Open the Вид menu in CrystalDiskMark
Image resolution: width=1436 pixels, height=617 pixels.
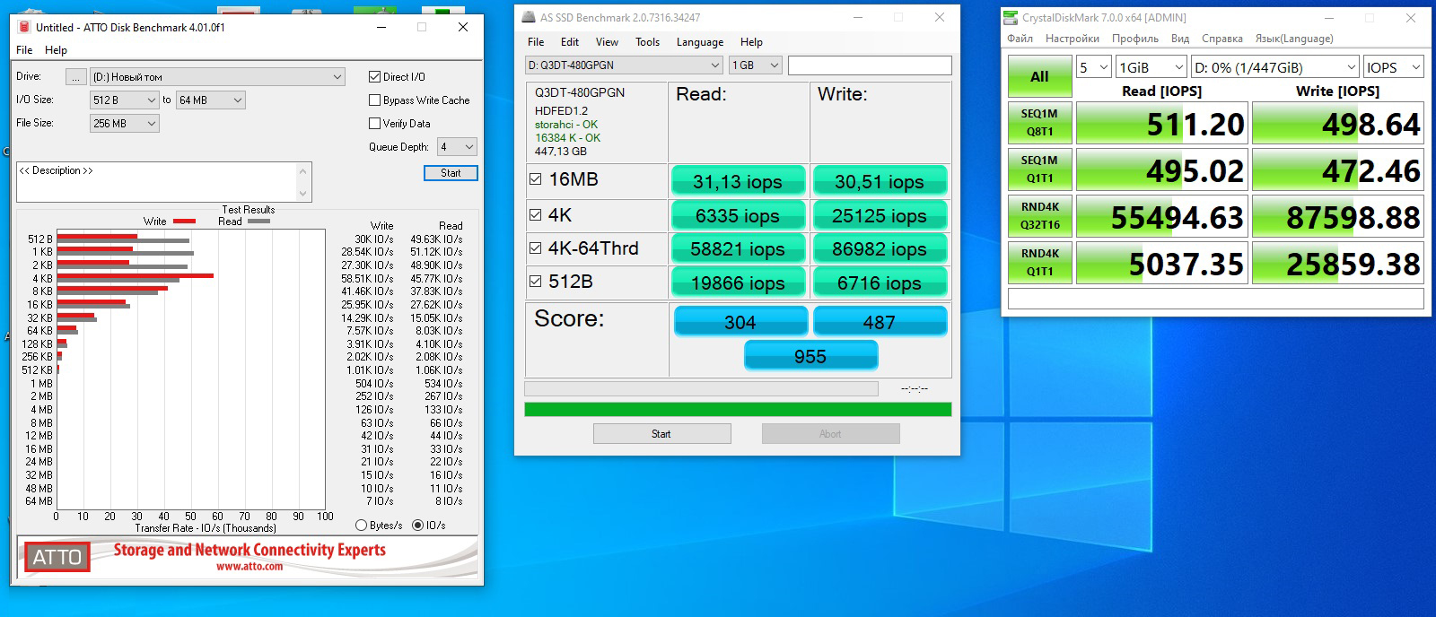(1180, 39)
